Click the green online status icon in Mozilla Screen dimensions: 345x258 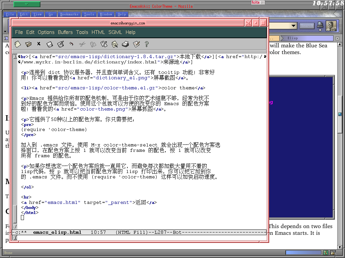coord(326,253)
